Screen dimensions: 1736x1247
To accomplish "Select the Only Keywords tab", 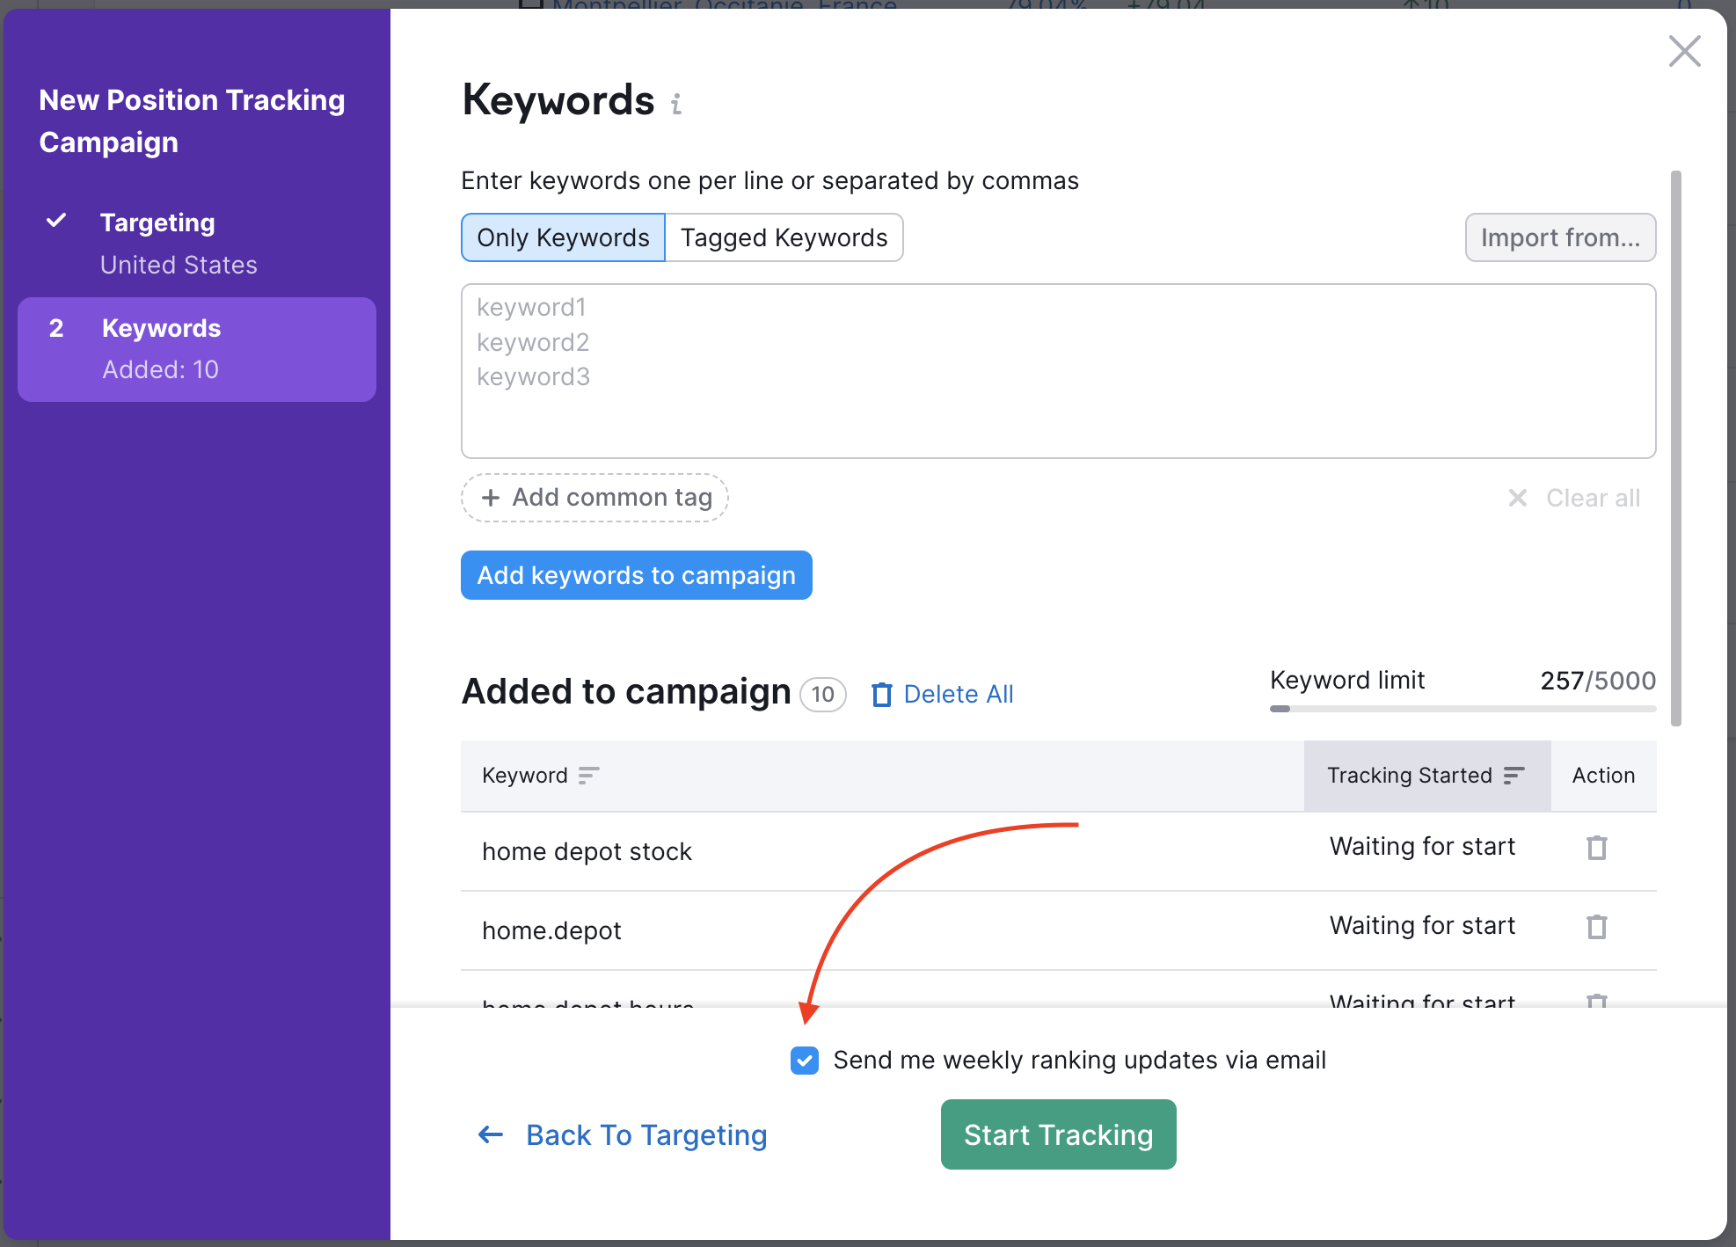I will tap(563, 237).
